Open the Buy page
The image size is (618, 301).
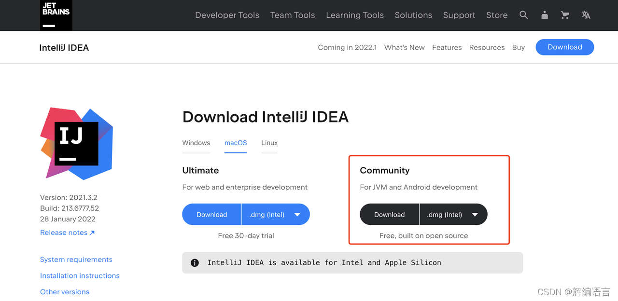tap(519, 47)
